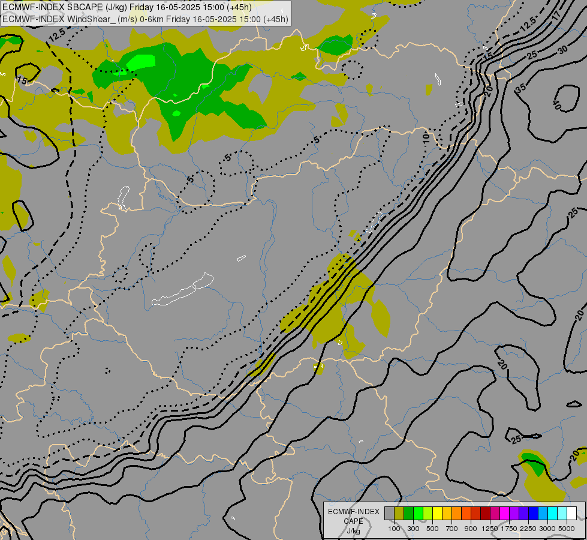Click the "3000" legend value
587x540 pixels.
point(547,529)
